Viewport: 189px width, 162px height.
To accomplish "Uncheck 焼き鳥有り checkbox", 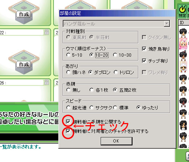I will pos(144,49).
